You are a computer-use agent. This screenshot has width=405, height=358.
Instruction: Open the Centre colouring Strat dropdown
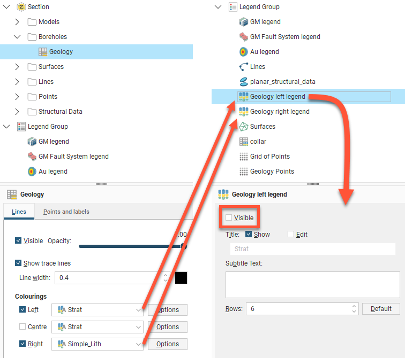pos(97,327)
